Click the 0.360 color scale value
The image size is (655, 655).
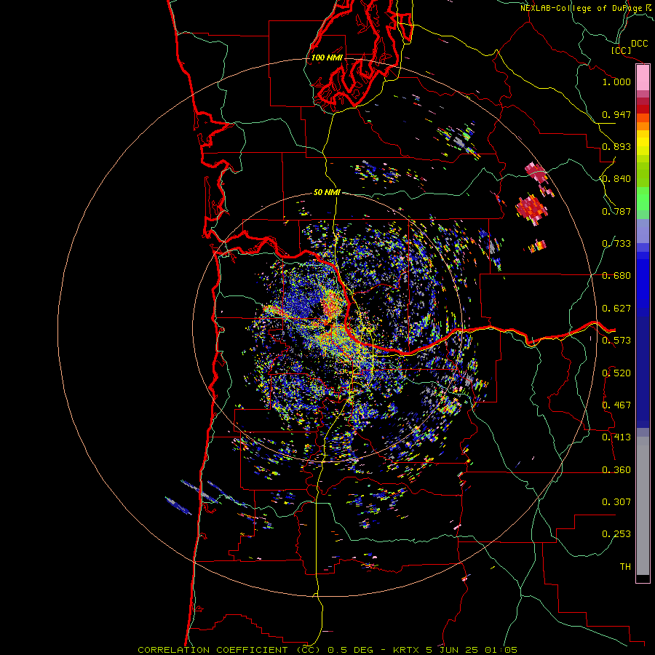pos(616,470)
